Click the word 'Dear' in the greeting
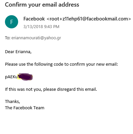This screenshot has width=133, height=134. pyautogui.click(x=10, y=51)
